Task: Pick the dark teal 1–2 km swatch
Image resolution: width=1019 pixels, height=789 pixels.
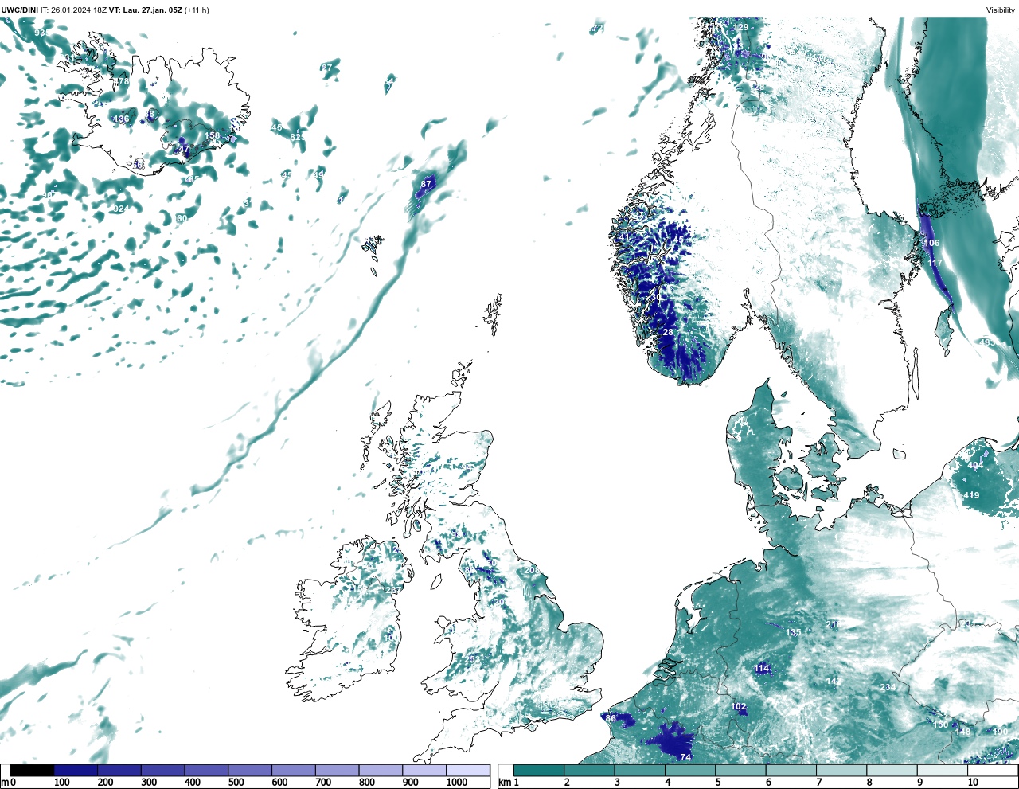Action: pos(539,771)
